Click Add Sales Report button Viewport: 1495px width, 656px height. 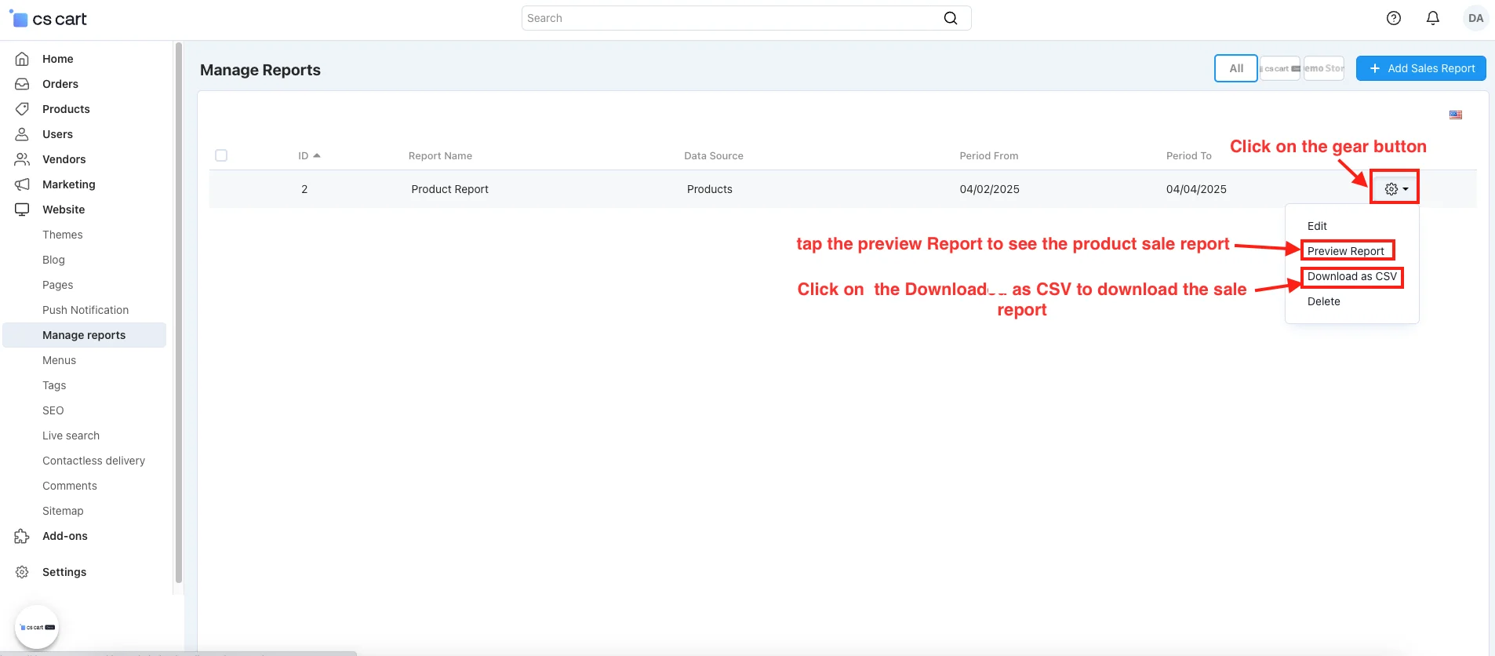1420,68
